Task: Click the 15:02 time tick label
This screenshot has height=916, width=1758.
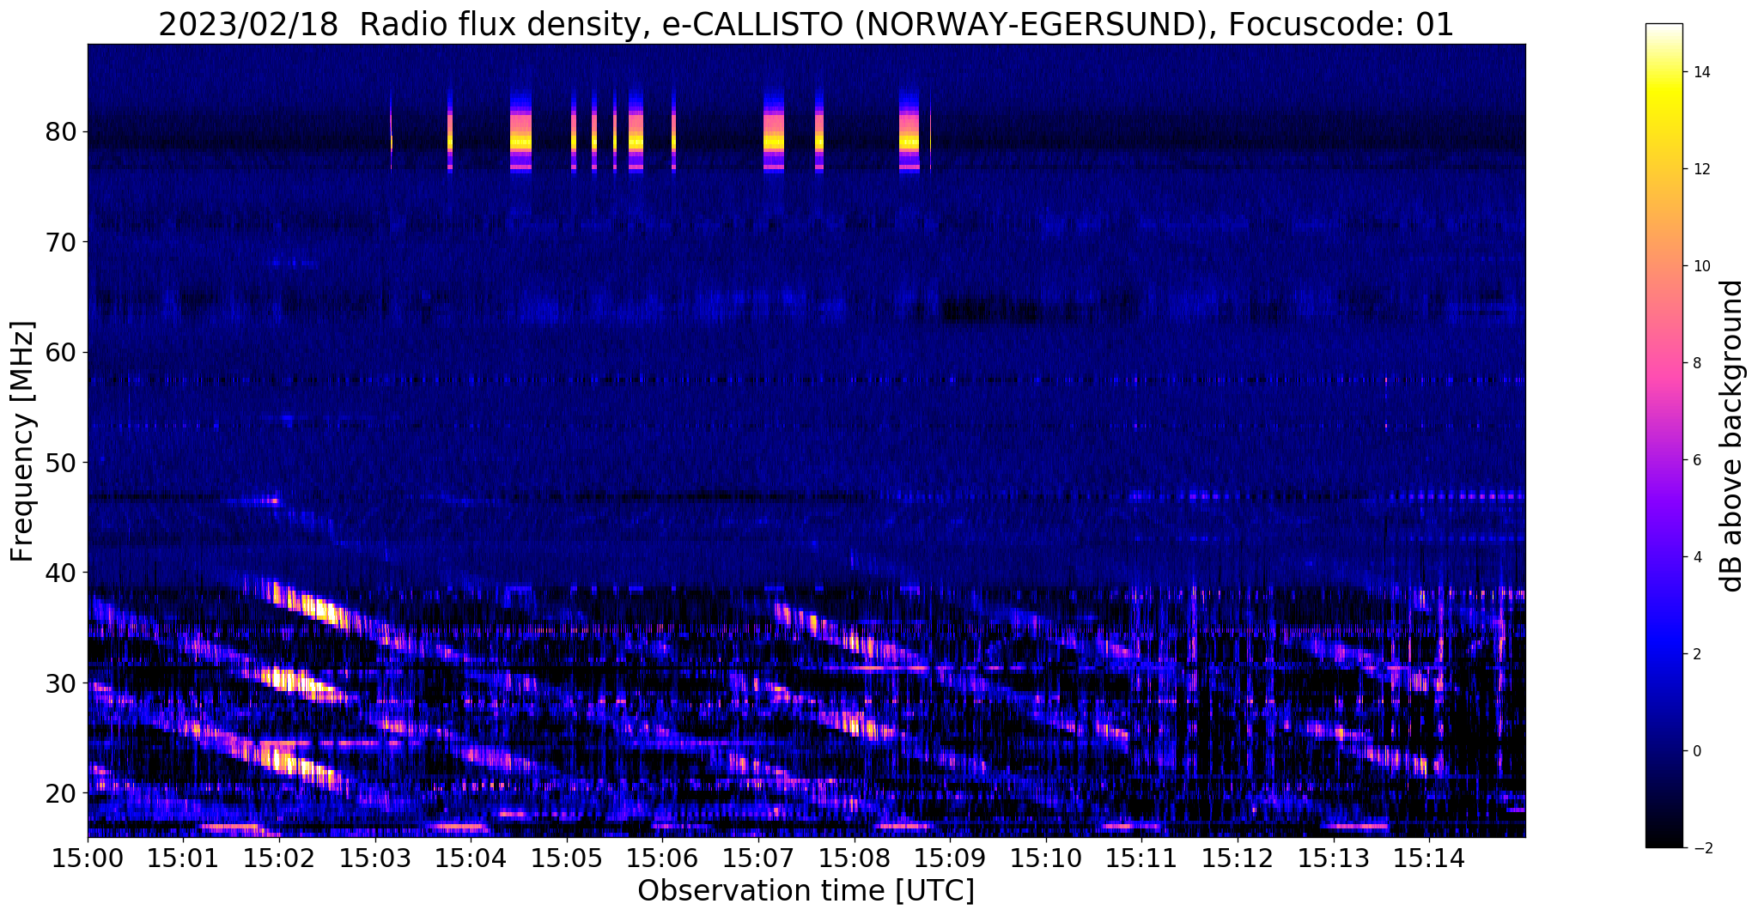Action: tap(279, 858)
